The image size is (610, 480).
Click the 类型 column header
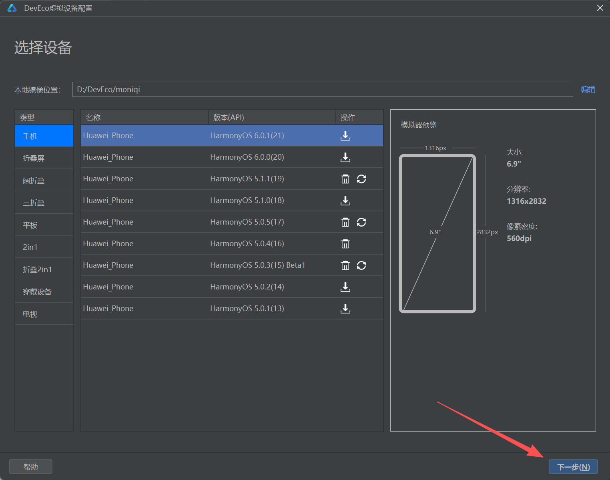44,117
